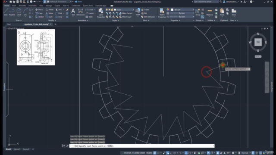The width and height of the screenshot is (276, 155).
Task: Switch to the Parametric ribbon tab
Action: (x=32, y=6)
